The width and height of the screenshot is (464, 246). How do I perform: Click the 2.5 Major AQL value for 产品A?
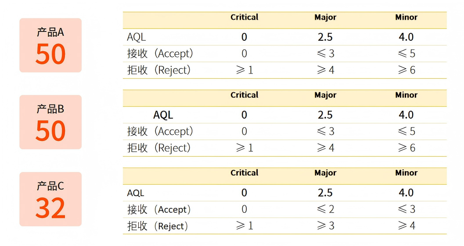(x=325, y=37)
